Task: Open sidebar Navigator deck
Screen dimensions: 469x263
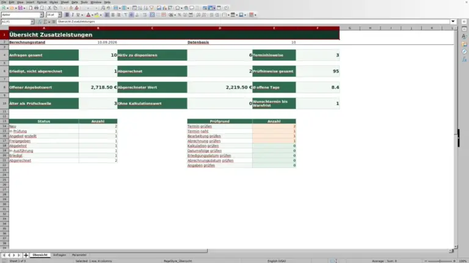Action: [464, 52]
